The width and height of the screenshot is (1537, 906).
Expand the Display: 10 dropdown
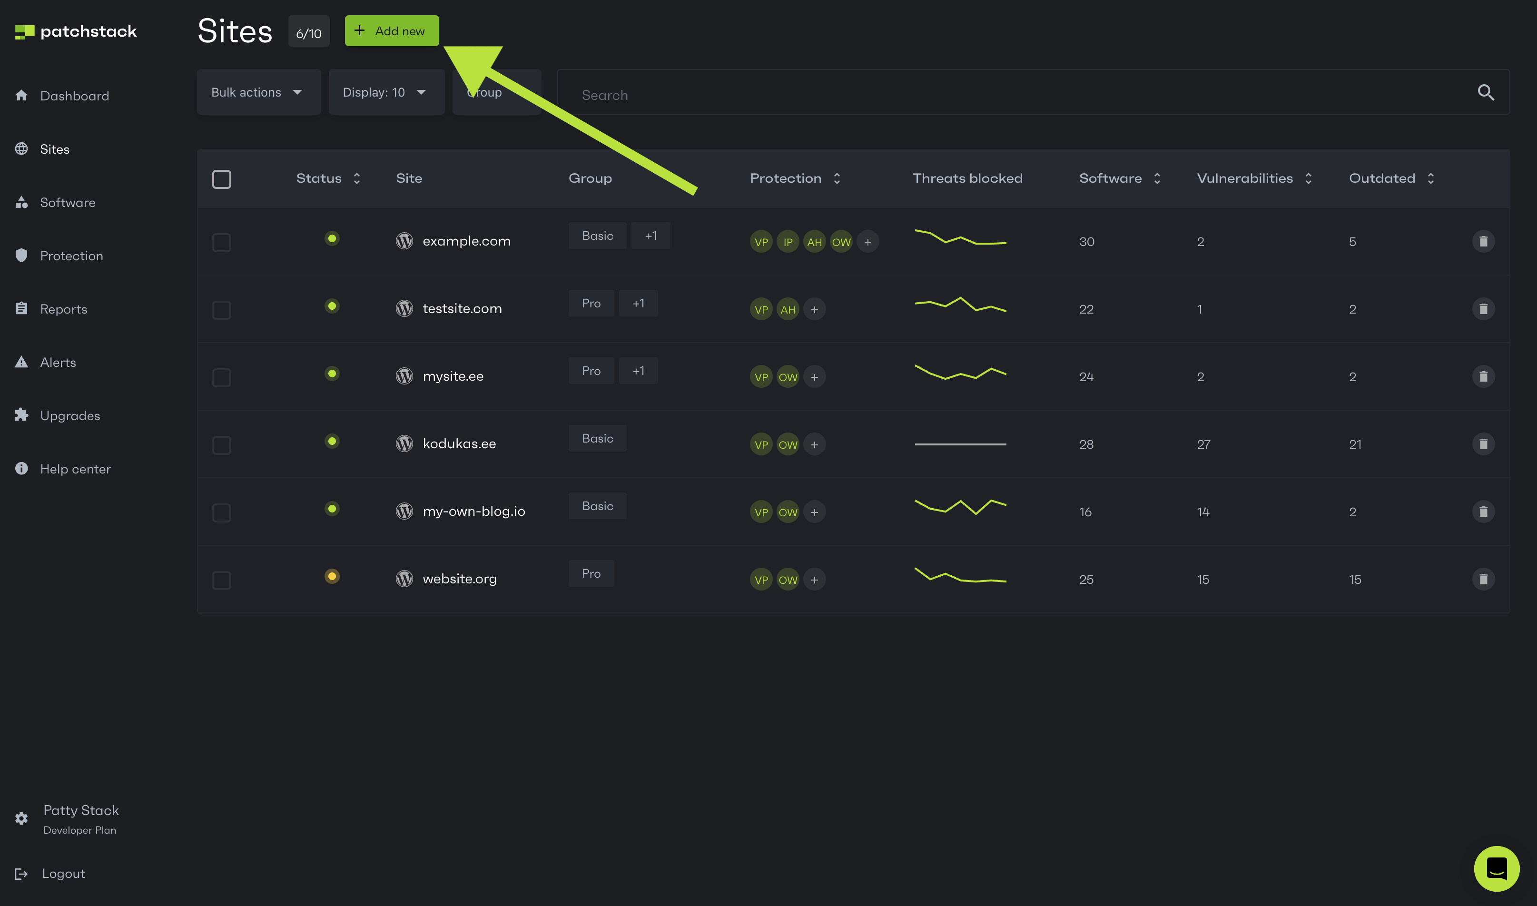tap(386, 92)
